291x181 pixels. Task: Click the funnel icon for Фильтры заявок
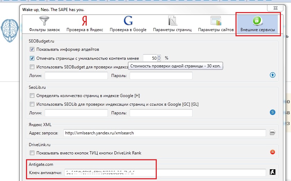[44, 21]
